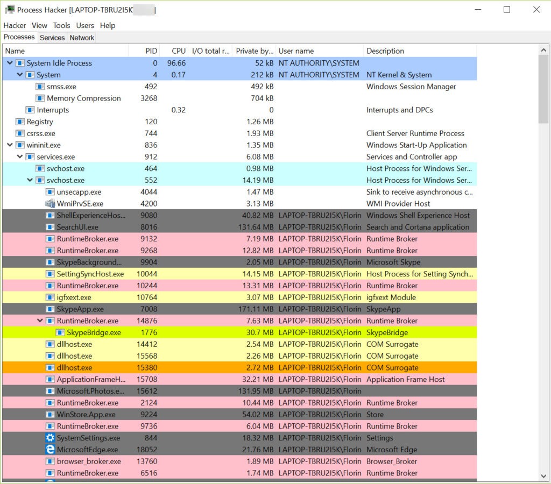
Task: Click the wininit.exe process icon
Action: [20, 145]
